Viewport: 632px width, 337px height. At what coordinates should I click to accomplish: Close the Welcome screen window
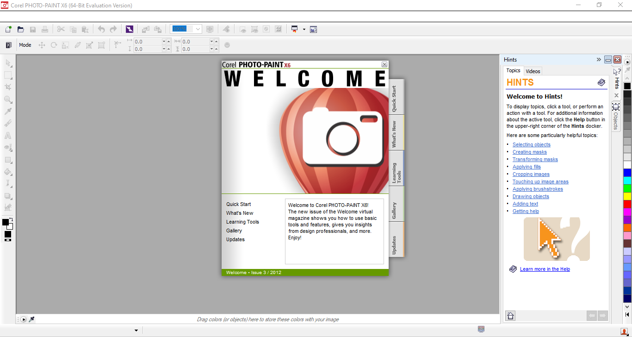[x=384, y=64]
